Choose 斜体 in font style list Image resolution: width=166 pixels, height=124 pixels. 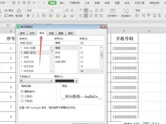pos(66,52)
